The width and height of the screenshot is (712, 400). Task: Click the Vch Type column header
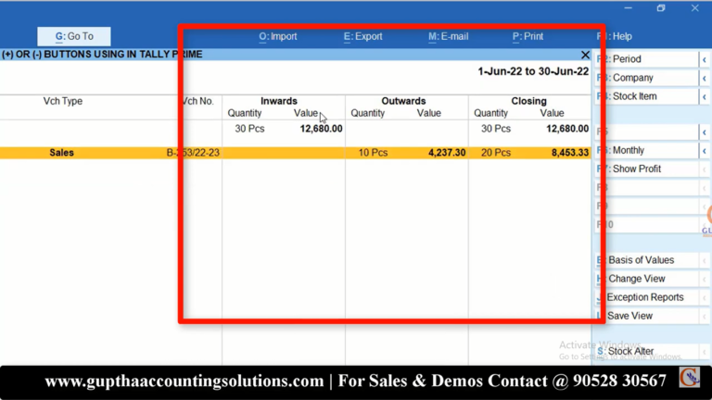(63, 101)
